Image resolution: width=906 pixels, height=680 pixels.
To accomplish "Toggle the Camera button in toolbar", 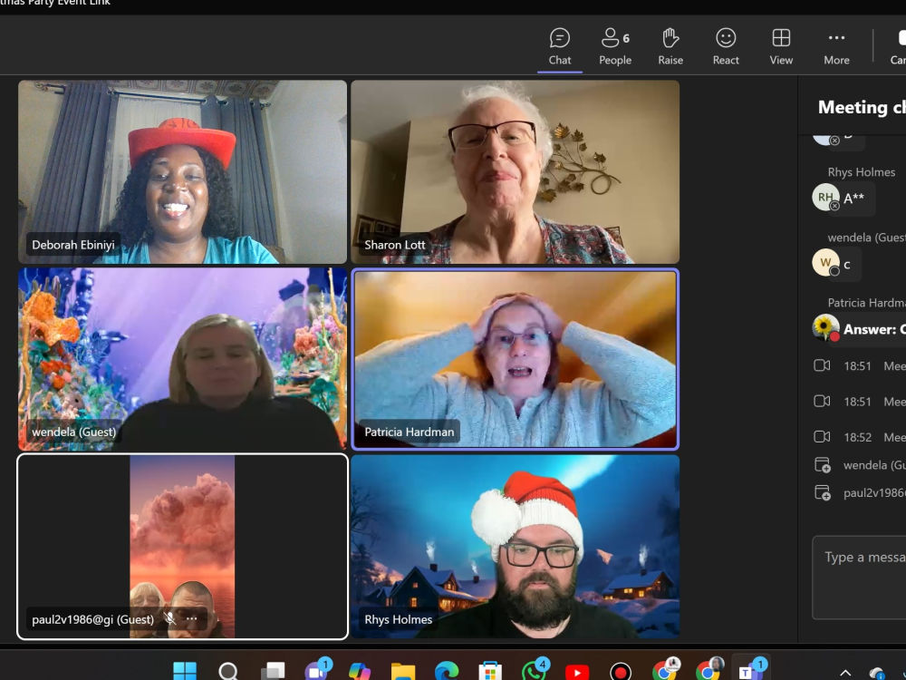I will 898,47.
